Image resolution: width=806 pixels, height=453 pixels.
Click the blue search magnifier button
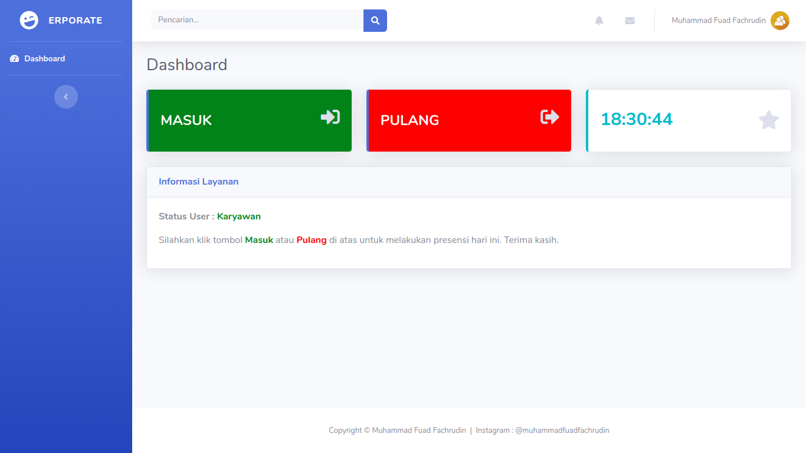[375, 21]
